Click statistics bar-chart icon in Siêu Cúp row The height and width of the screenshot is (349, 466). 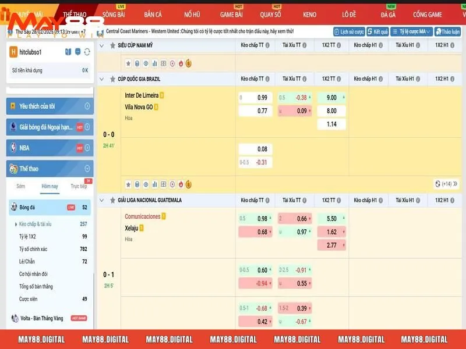pyautogui.click(x=154, y=63)
